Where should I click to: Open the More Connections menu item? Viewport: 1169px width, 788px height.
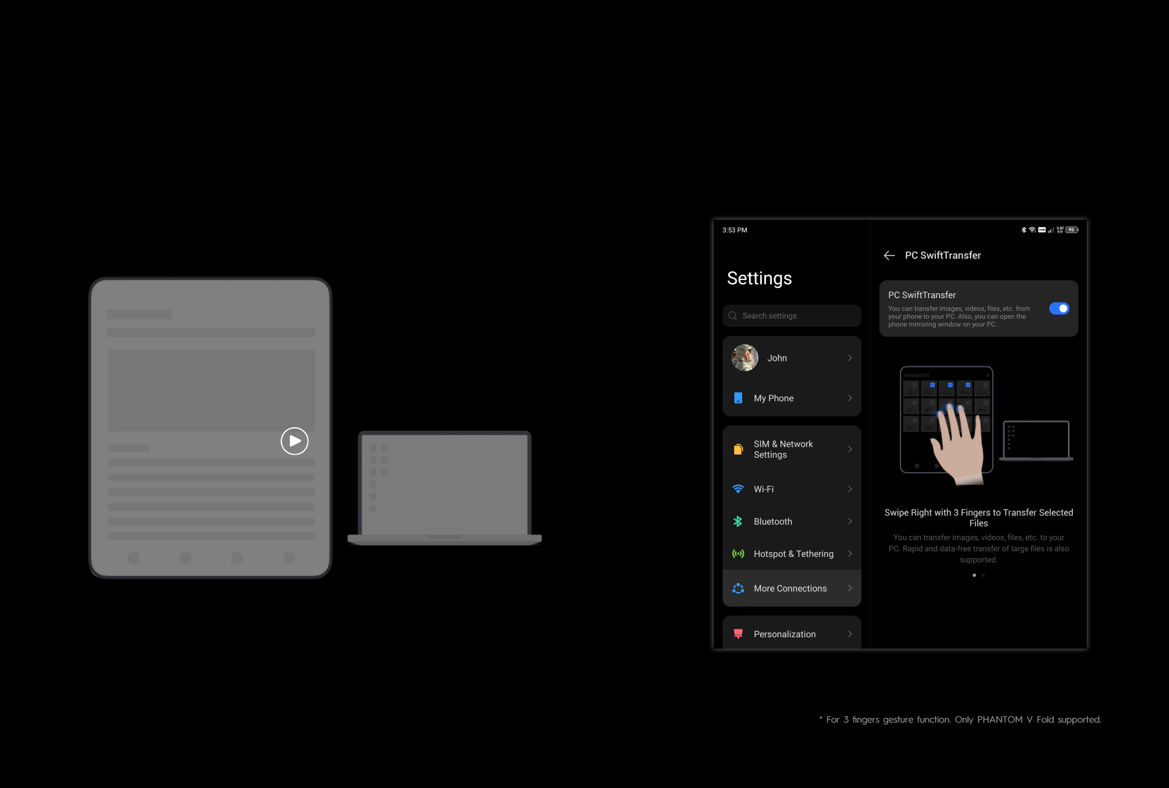pyautogui.click(x=790, y=588)
